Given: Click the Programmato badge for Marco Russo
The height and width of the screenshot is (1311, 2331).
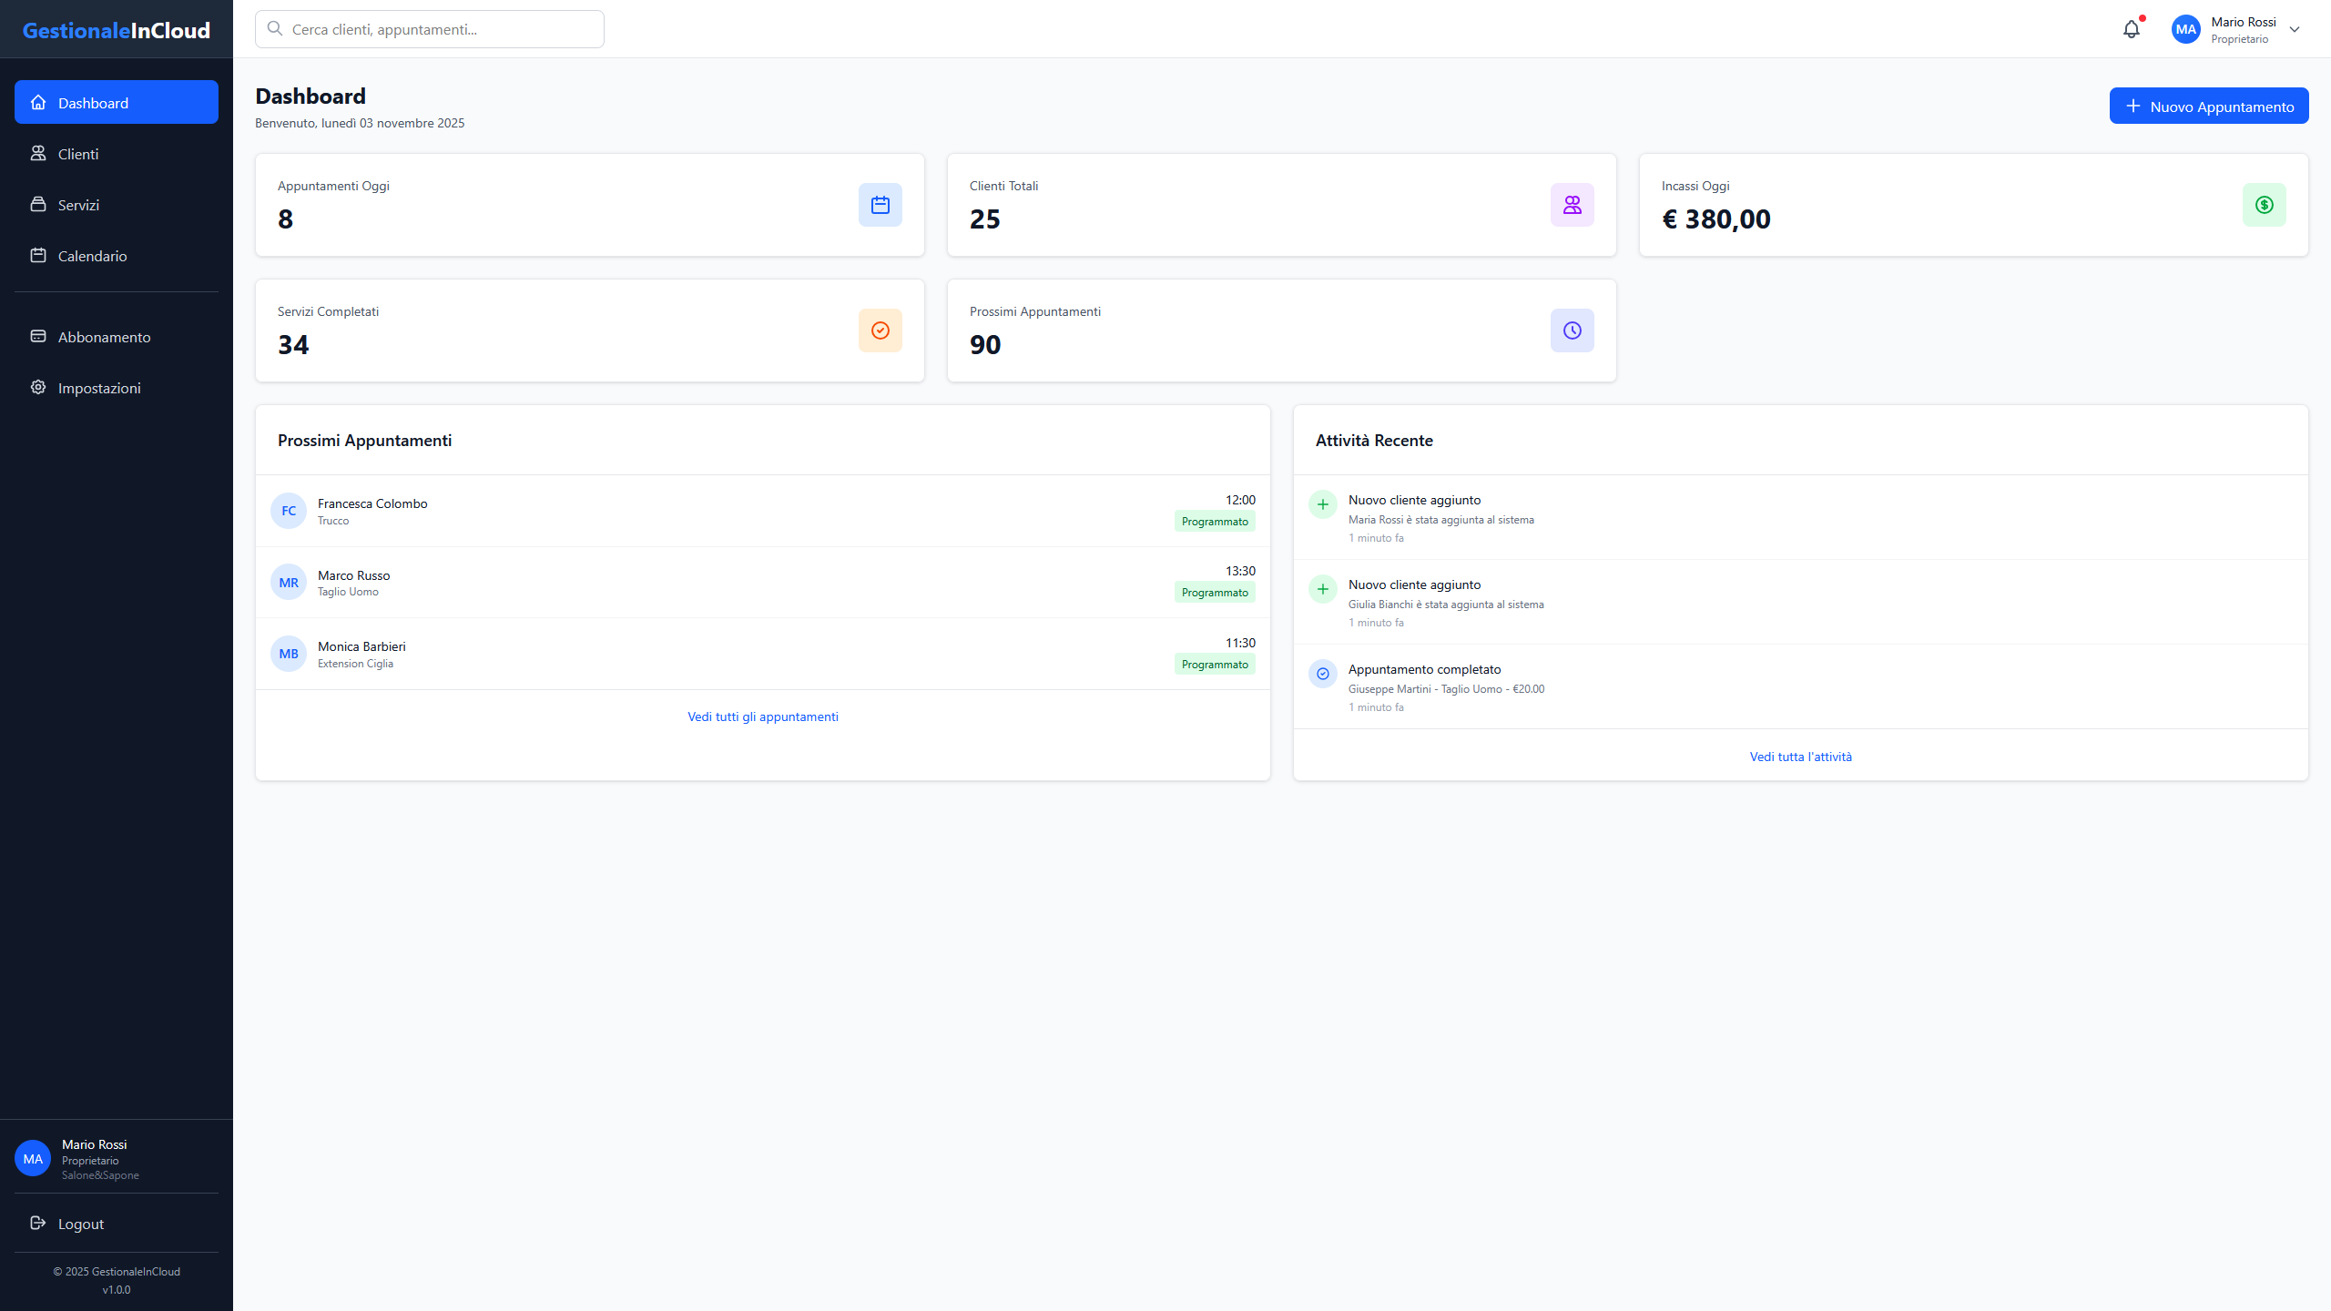Looking at the screenshot, I should click(x=1215, y=592).
